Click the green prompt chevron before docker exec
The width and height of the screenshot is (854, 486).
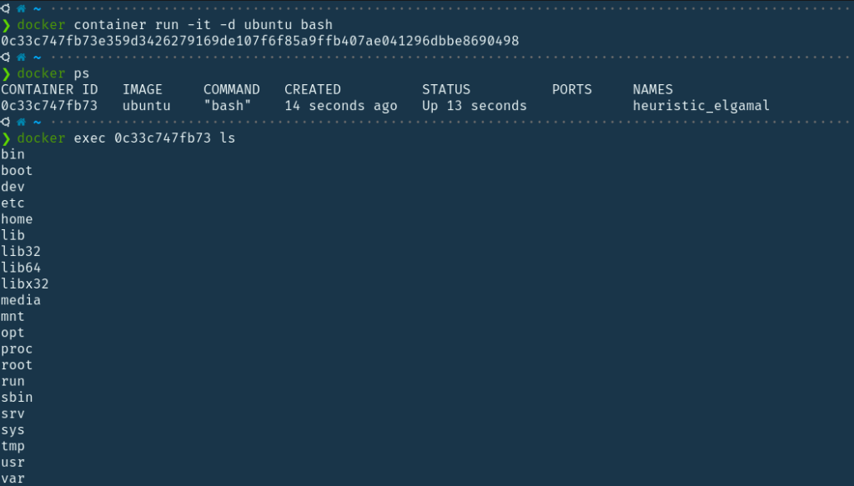[x=6, y=138]
